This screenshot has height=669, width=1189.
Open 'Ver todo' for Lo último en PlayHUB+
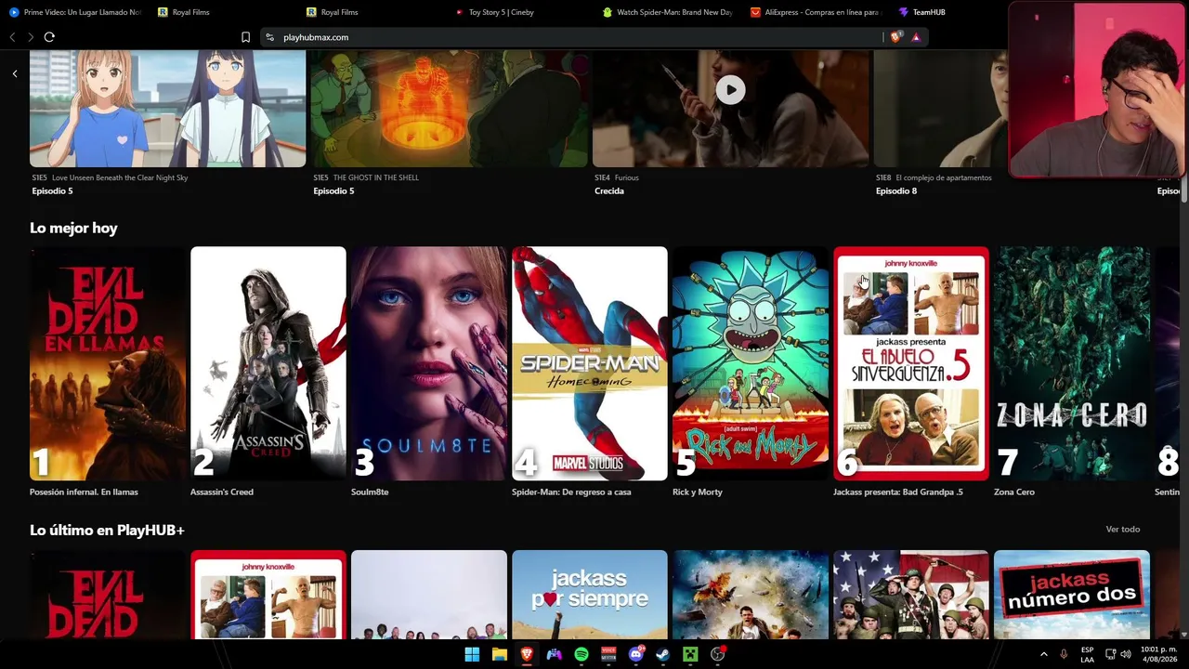point(1122,530)
